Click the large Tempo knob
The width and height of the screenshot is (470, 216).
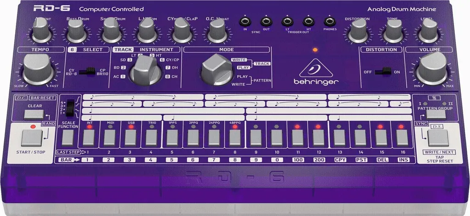pos(39,69)
